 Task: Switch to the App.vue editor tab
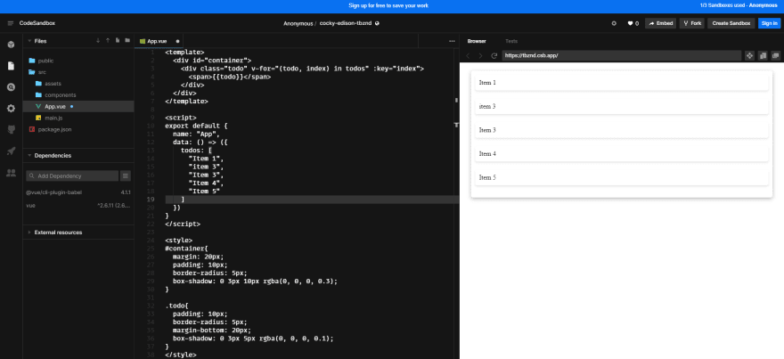pyautogui.click(x=159, y=41)
